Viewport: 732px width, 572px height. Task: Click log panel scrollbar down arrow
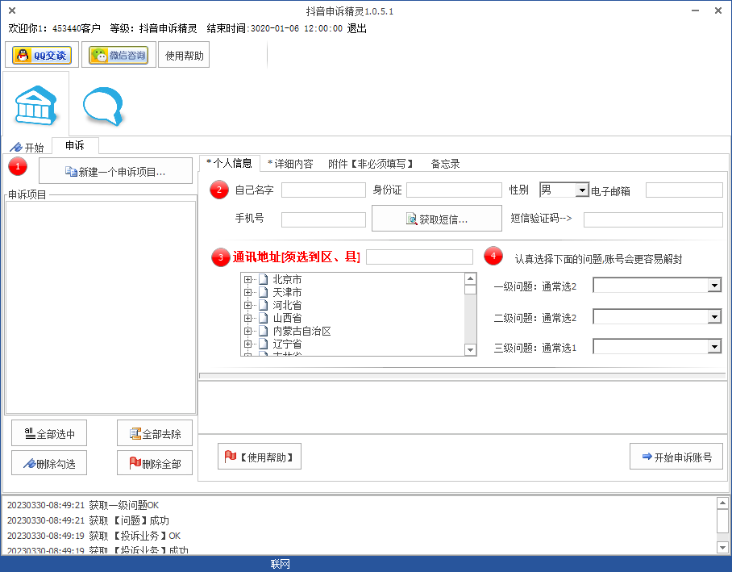[722, 547]
